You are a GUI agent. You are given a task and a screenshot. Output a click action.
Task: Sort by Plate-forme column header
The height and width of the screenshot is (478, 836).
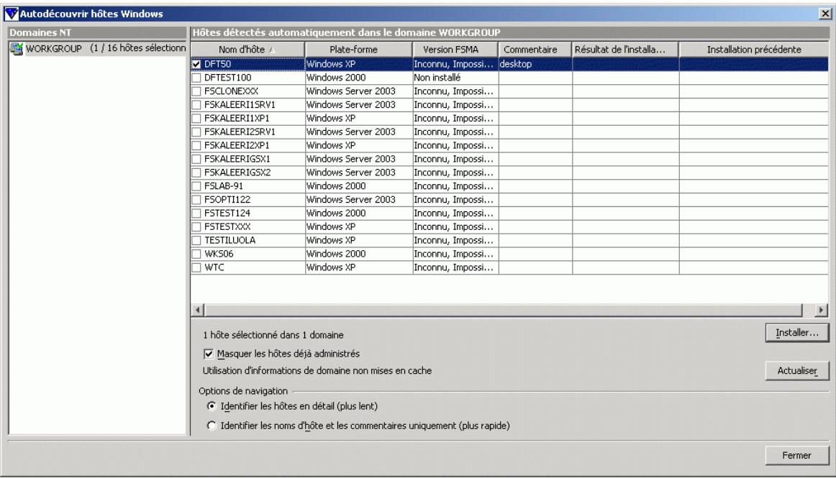pyautogui.click(x=359, y=50)
